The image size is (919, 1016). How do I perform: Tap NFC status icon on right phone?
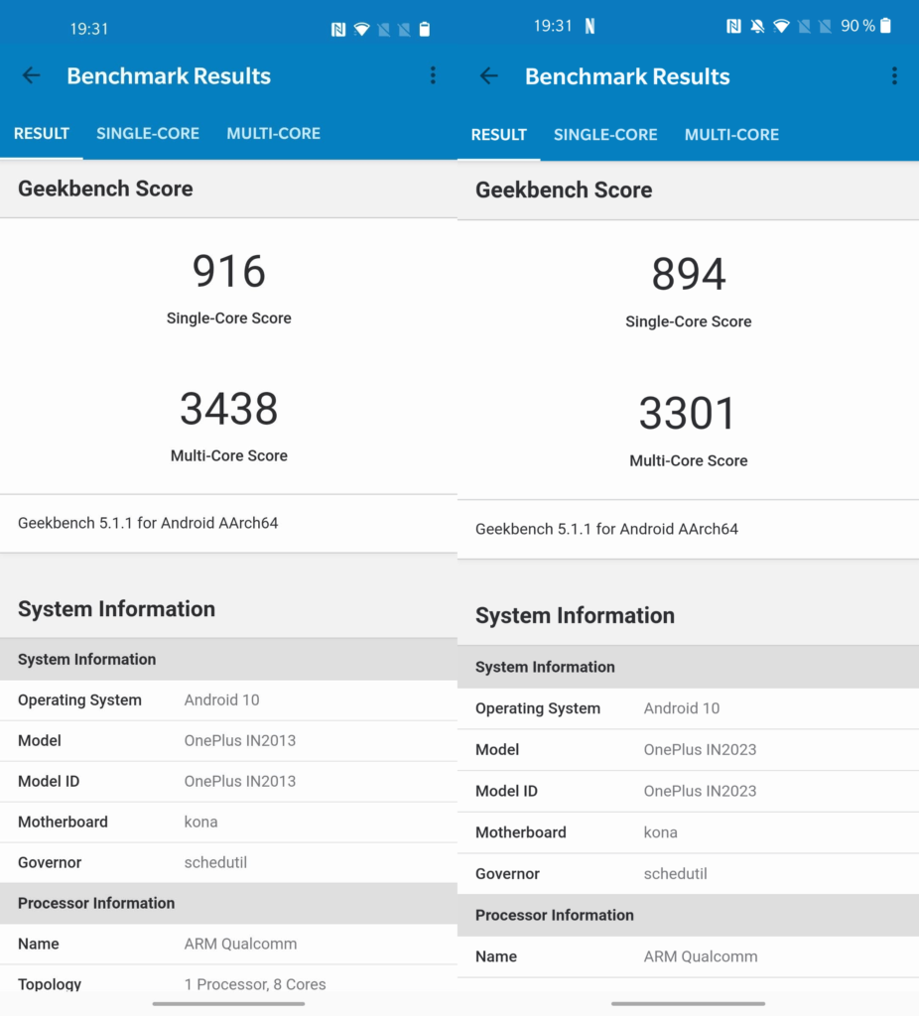733,26
